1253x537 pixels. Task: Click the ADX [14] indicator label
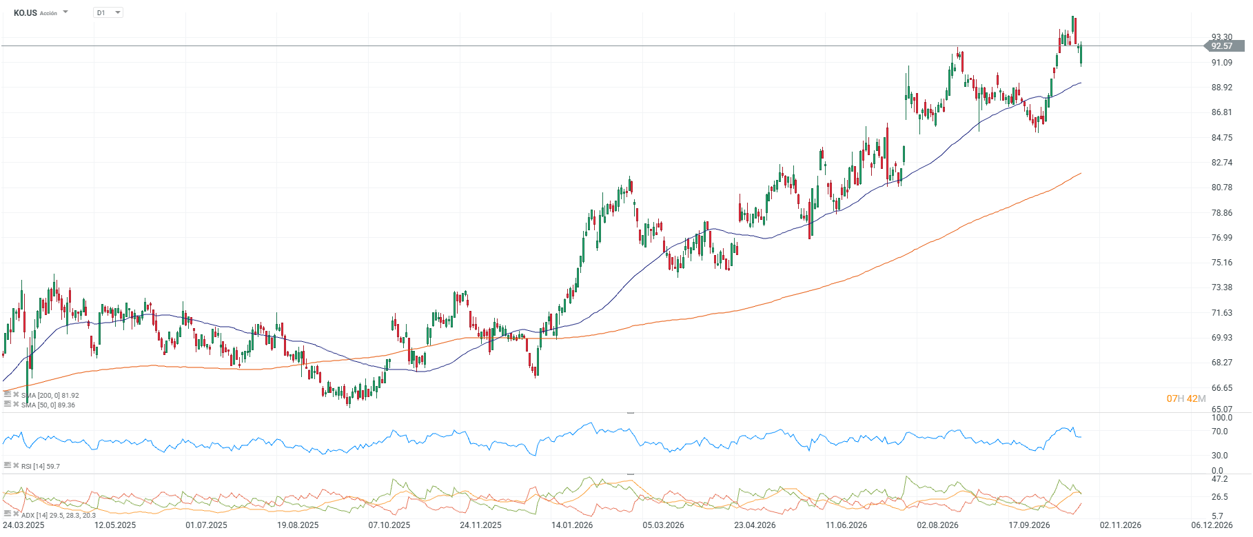pos(59,515)
